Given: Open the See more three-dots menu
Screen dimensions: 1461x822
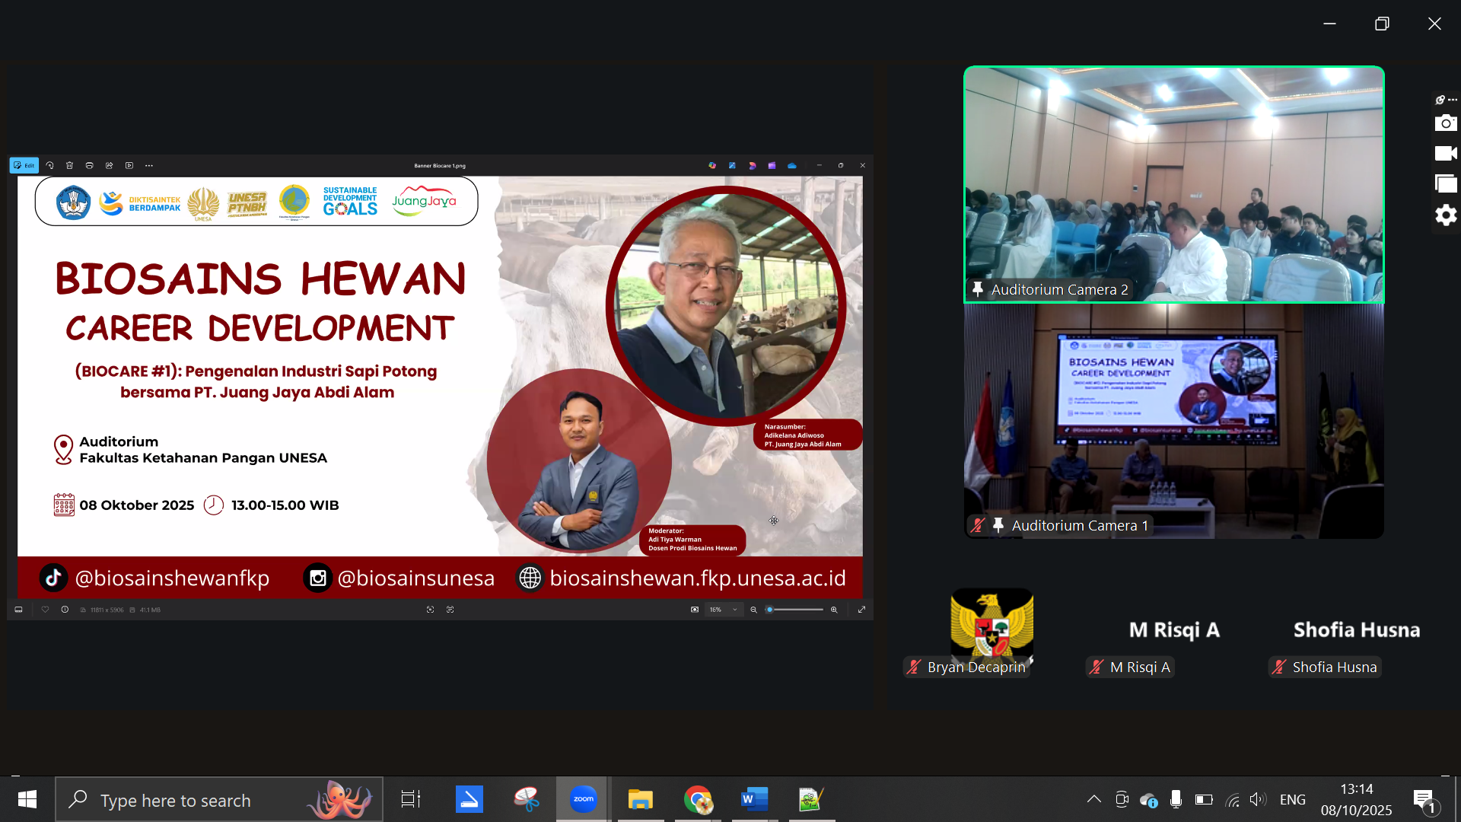Looking at the screenshot, I should click(149, 165).
